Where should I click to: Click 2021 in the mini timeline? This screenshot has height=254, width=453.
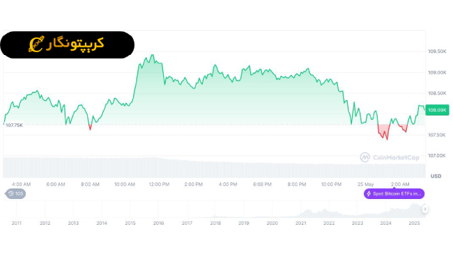(301, 223)
